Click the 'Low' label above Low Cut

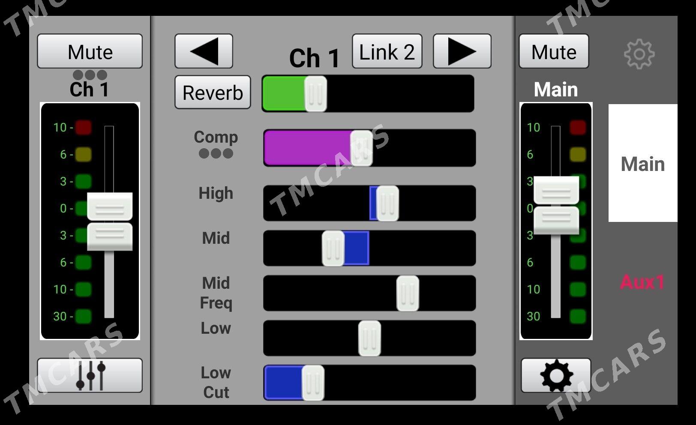tap(216, 328)
